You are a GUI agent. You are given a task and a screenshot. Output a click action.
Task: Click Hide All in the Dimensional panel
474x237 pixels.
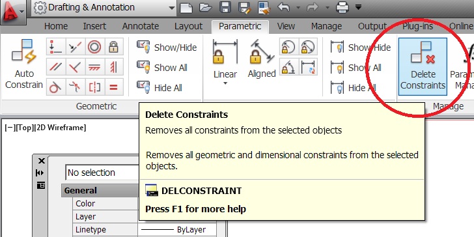[353, 88]
